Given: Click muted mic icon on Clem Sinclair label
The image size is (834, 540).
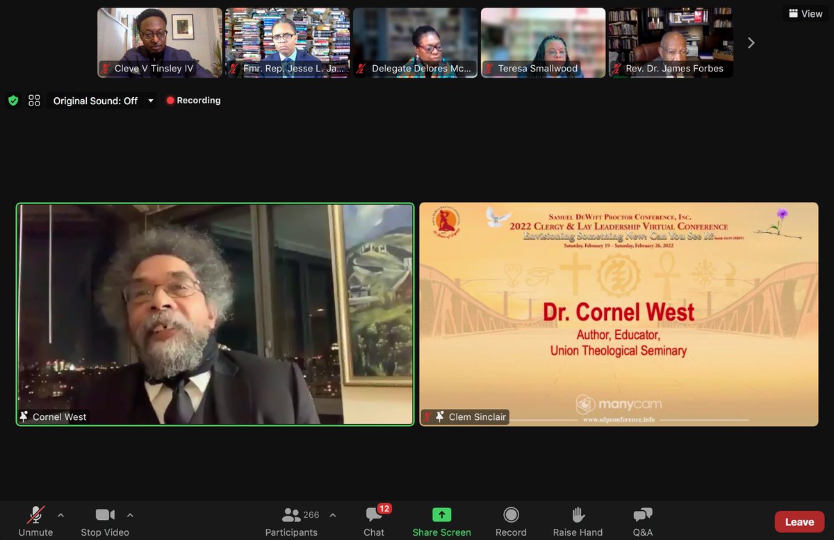Looking at the screenshot, I should coord(428,417).
